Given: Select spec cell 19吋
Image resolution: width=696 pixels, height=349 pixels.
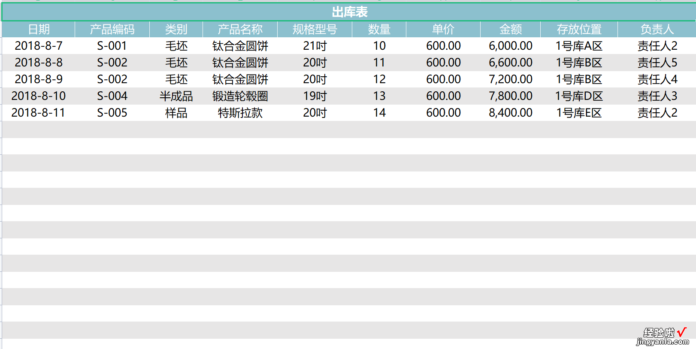Looking at the screenshot, I should [x=315, y=96].
